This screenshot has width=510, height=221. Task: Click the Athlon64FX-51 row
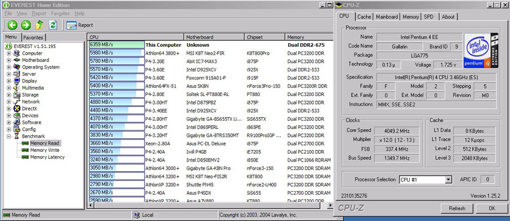click(210, 86)
